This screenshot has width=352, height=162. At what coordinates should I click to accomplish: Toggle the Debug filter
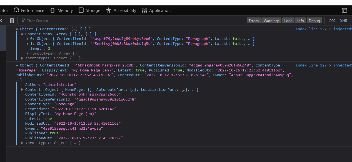(314, 21)
